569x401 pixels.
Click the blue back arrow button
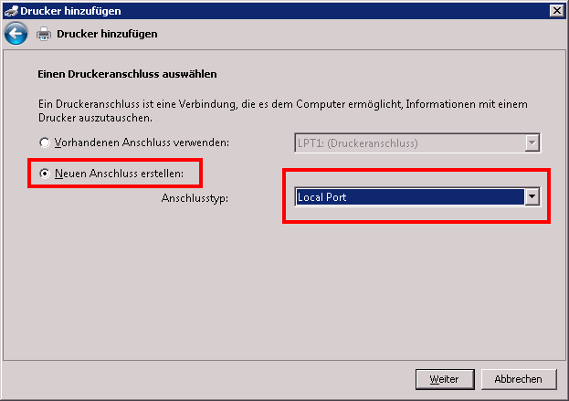click(x=16, y=35)
